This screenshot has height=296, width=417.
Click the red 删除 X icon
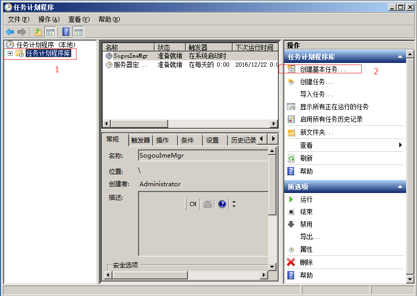[292, 262]
